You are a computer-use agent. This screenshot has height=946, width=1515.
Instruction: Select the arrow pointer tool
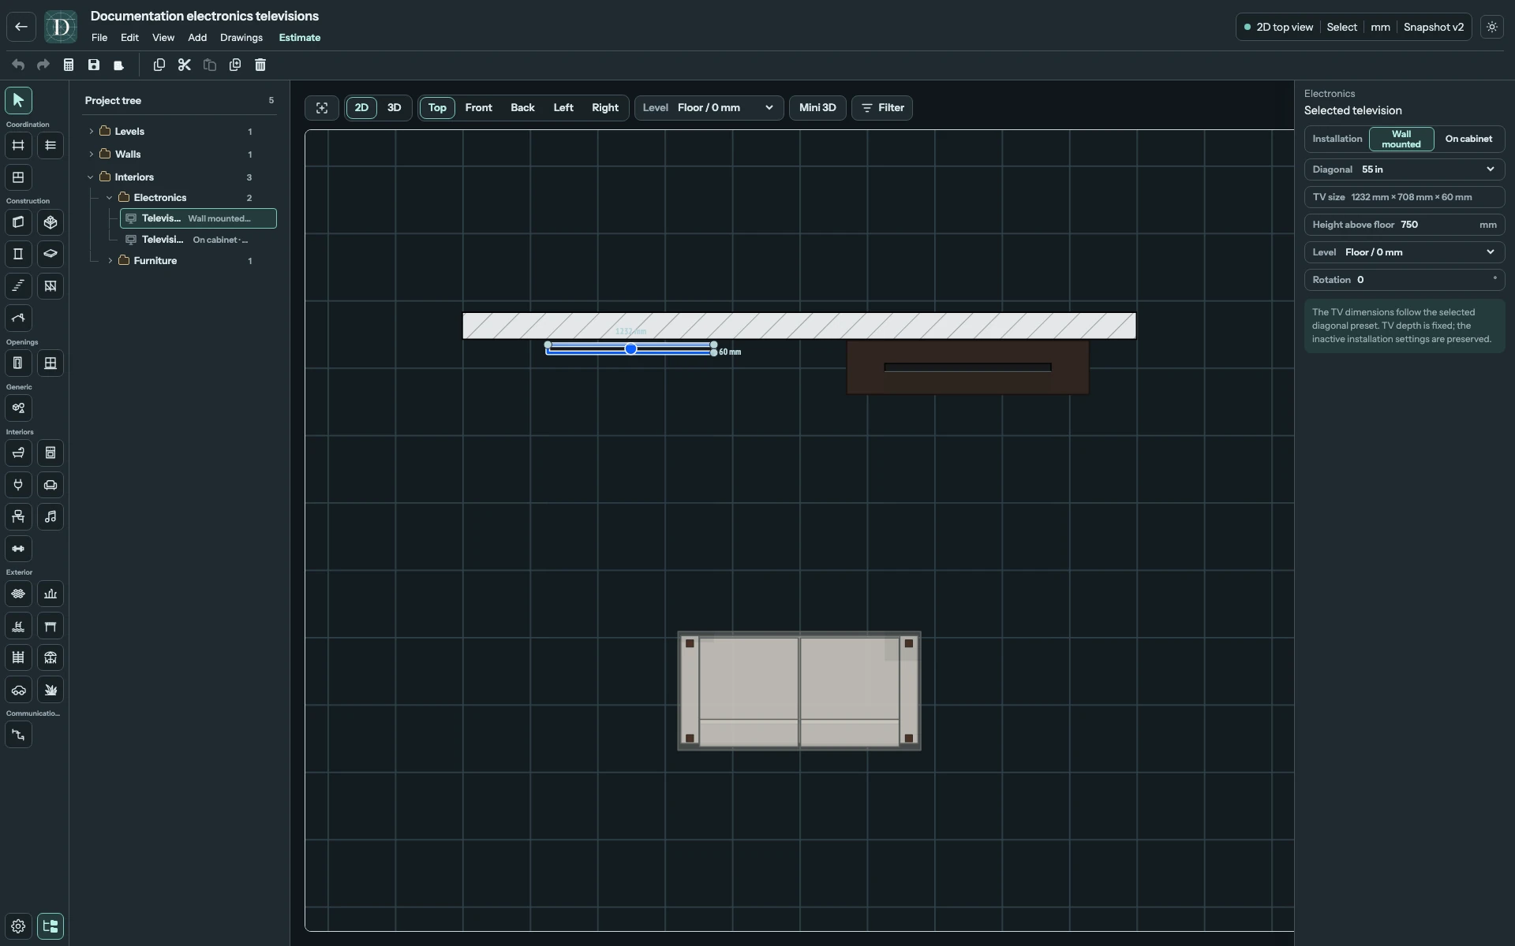pyautogui.click(x=18, y=100)
